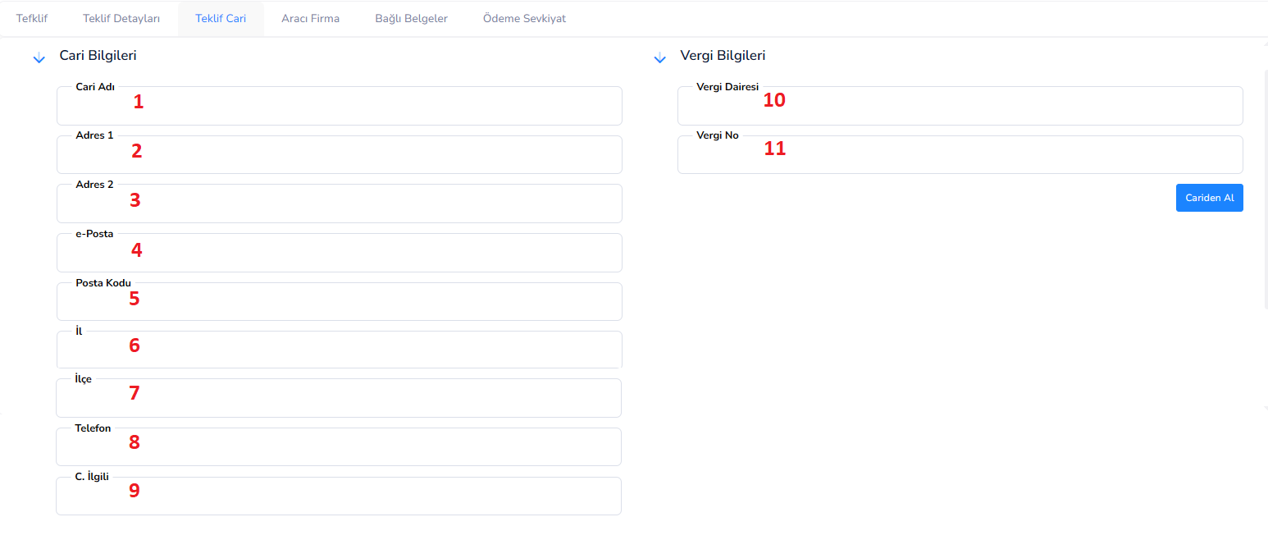This screenshot has height=549, width=1268.
Task: Click into the Adres 2 field
Action: [x=339, y=204]
